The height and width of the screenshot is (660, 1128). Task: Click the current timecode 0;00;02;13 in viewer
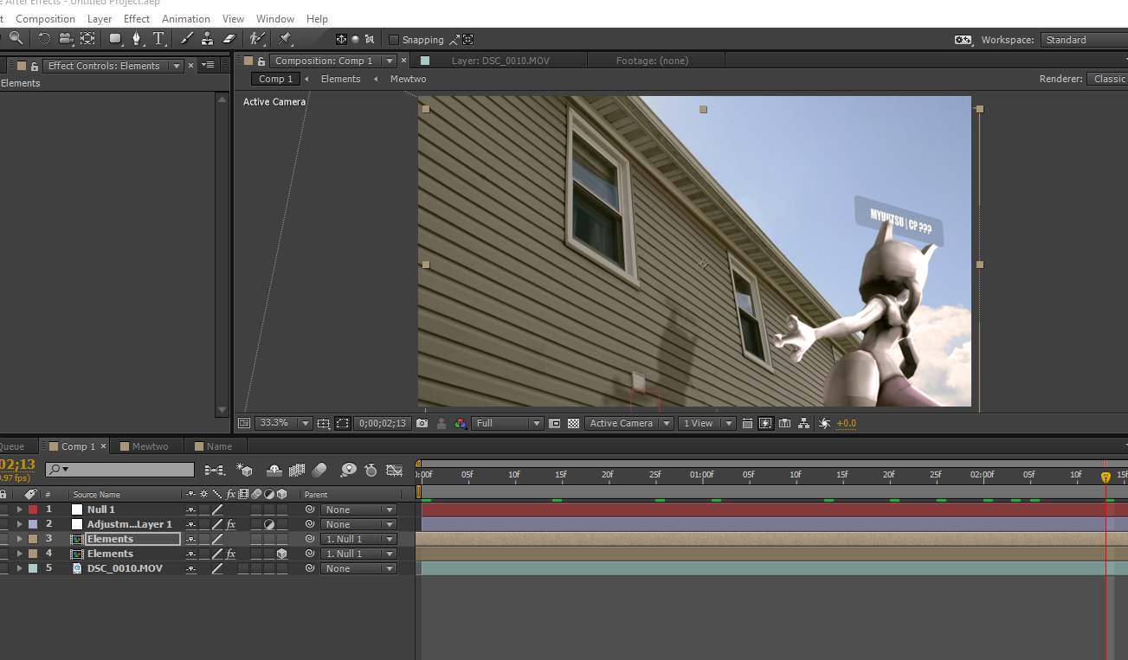click(x=383, y=423)
